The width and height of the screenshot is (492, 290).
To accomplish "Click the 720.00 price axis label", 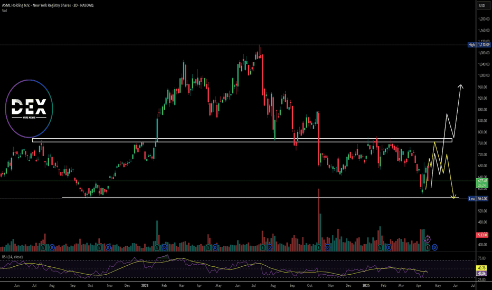I will 482,154.
